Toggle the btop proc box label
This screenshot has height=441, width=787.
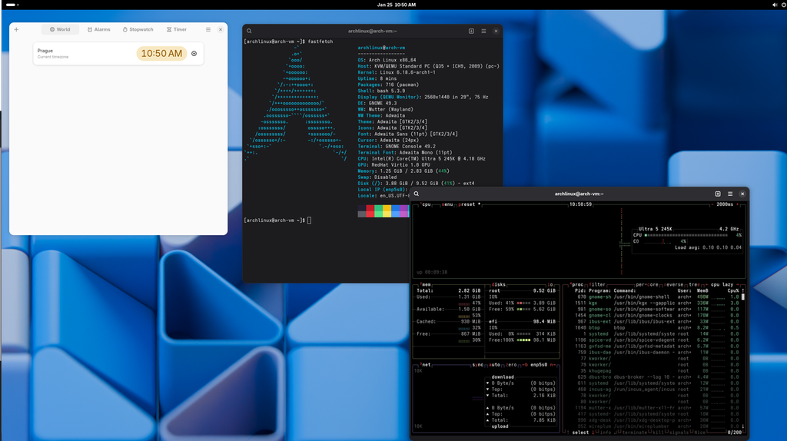pos(577,284)
